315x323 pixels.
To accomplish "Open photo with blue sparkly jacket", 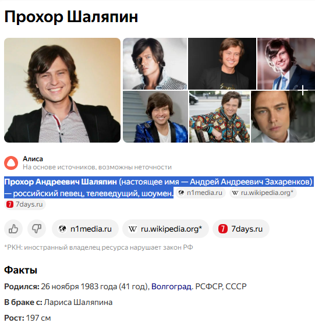I will click(x=155, y=116).
